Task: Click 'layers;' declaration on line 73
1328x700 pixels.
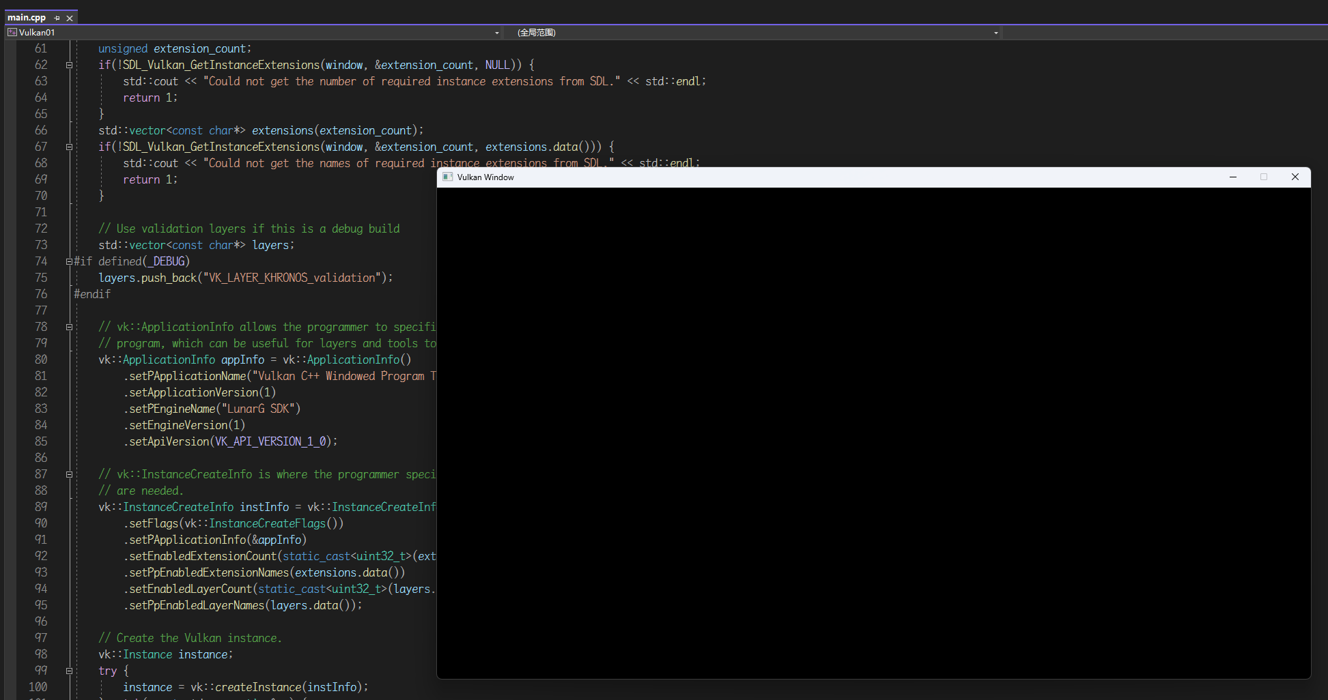Action: 273,246
